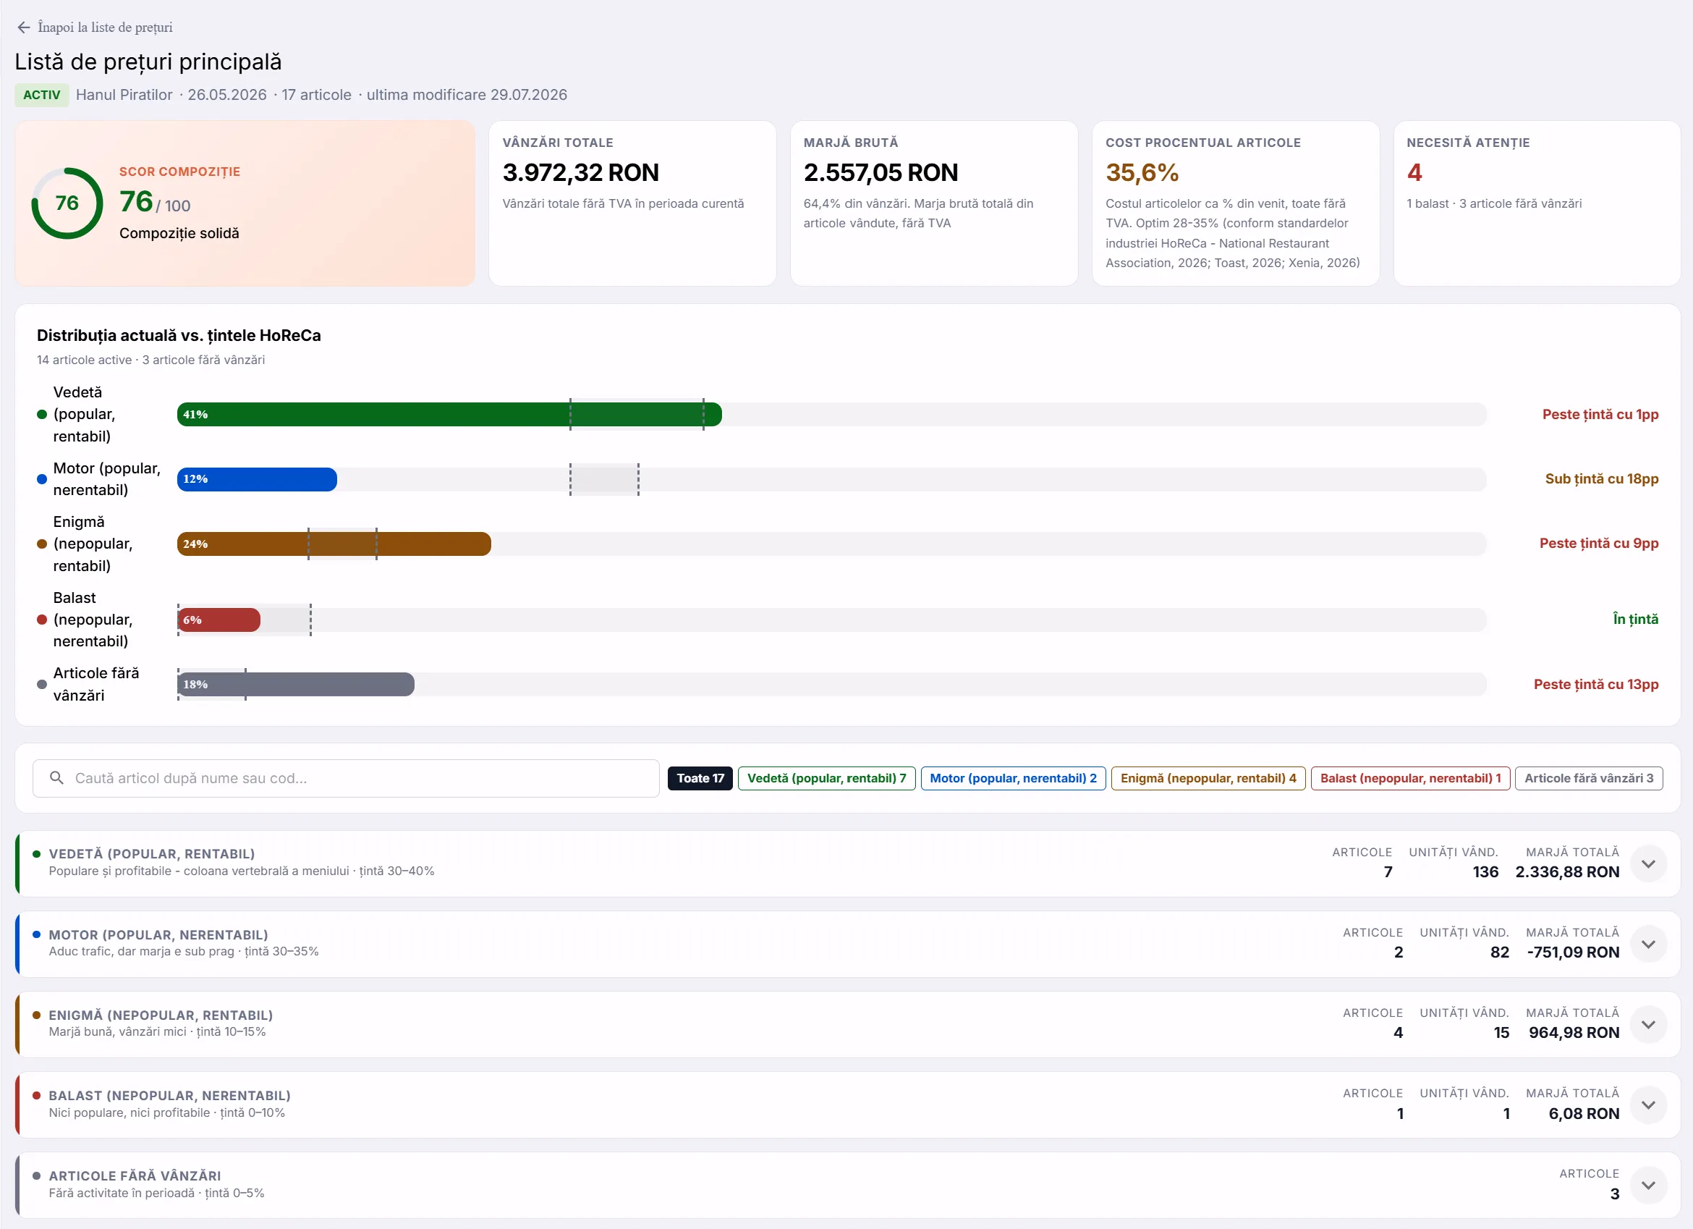Filter by 'Vedetă (popular, rentabil) 7'

pos(826,778)
